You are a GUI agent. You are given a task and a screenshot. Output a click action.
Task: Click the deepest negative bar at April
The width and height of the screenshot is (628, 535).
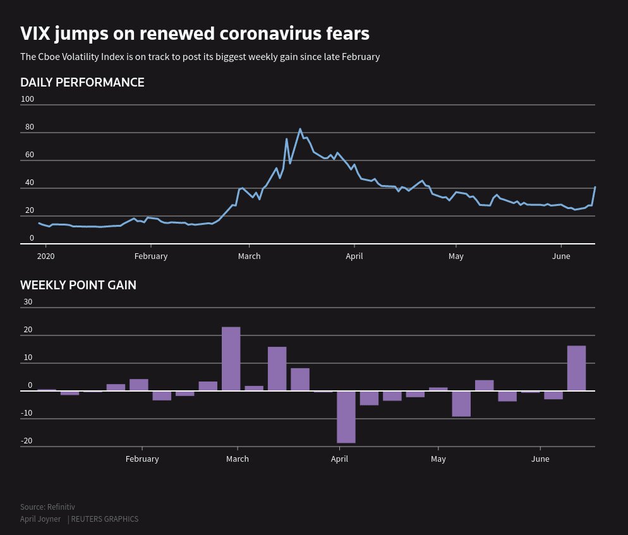(x=346, y=417)
